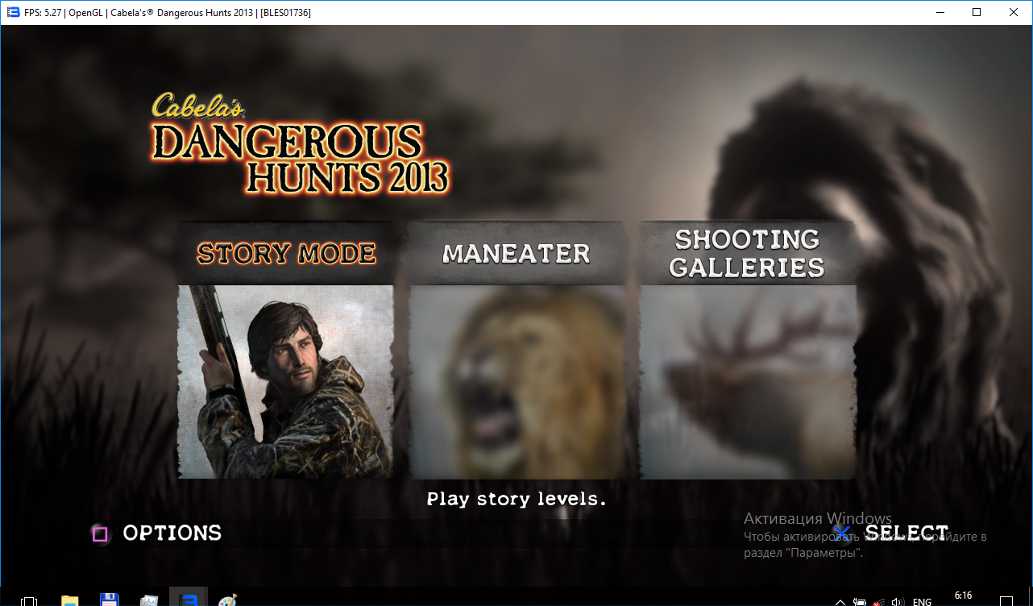Select the Maneater mode banner

[x=516, y=254]
